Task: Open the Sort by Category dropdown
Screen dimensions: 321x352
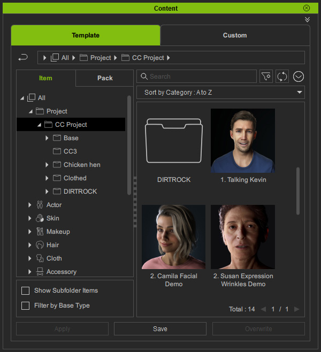Action: point(220,92)
